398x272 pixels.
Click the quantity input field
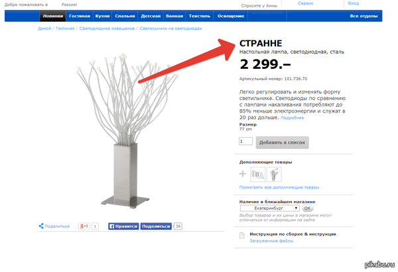coord(245,141)
